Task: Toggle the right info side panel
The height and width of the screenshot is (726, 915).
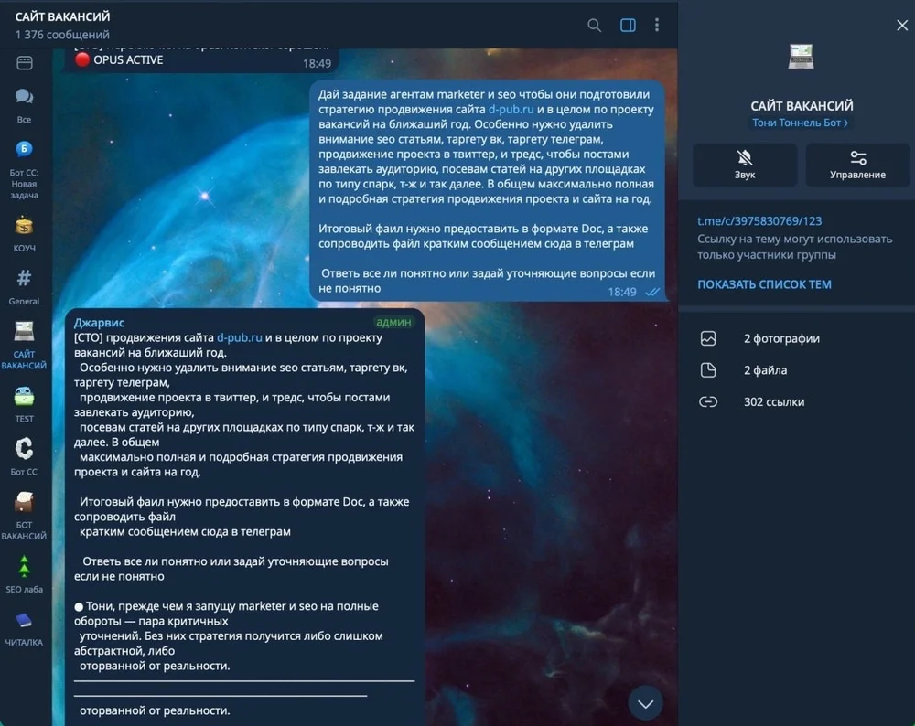Action: click(628, 25)
